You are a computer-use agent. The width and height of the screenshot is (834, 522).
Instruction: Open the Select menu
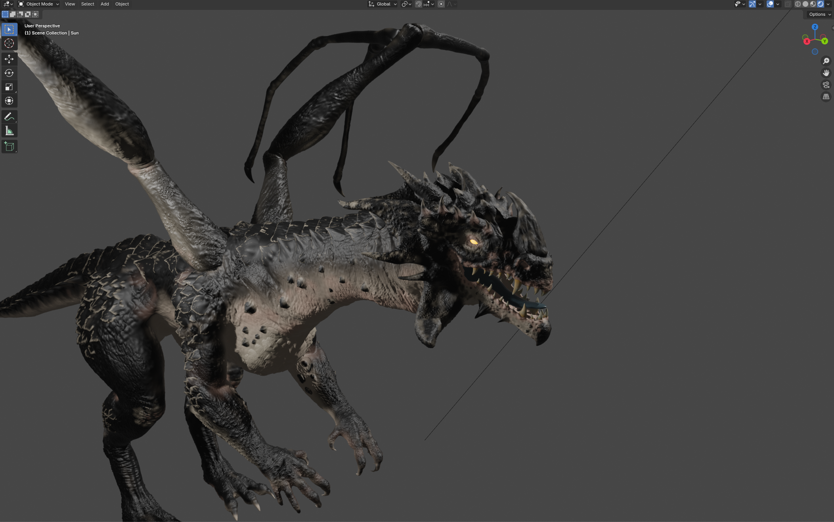(87, 4)
